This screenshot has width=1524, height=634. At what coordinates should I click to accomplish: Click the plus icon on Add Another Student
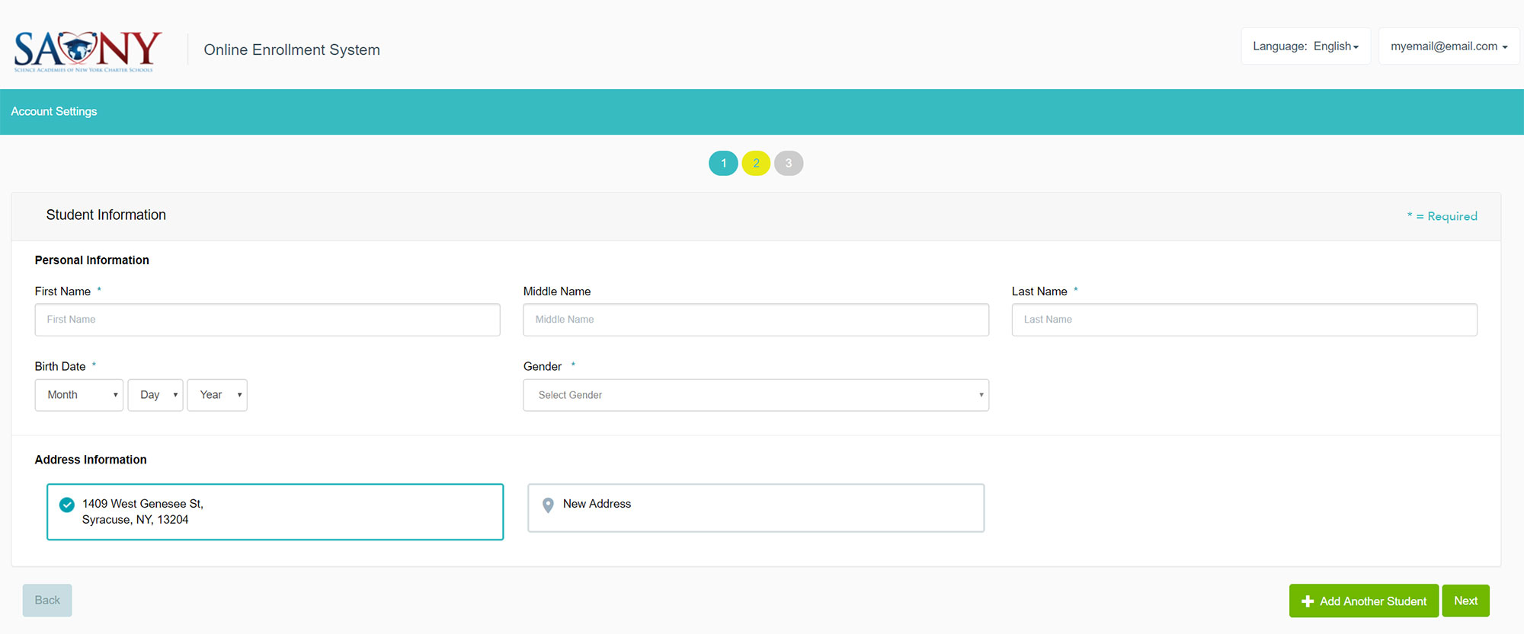(x=1308, y=601)
